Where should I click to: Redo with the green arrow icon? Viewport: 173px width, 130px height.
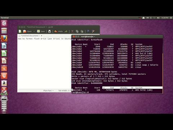[x=66, y=31]
